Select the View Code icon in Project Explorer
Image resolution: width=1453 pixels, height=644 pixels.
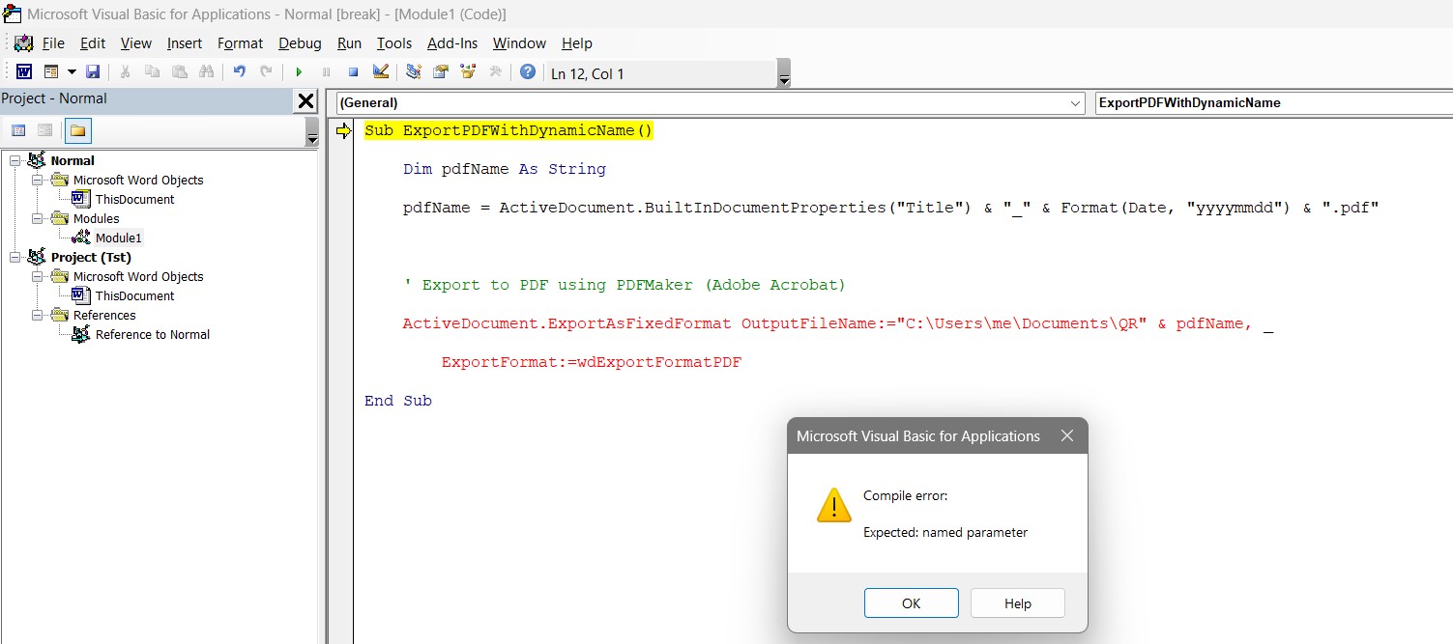tap(18, 129)
